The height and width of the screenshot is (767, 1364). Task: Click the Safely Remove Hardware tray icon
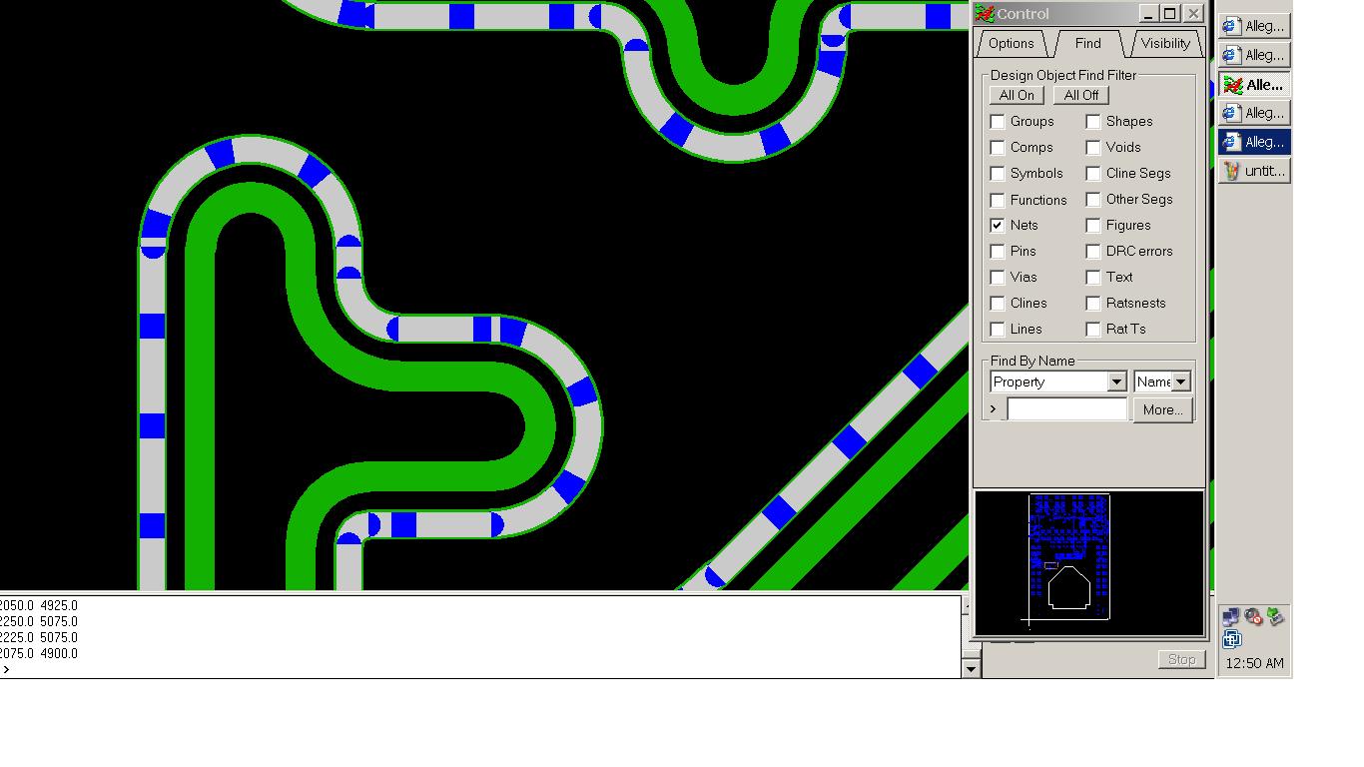(x=1274, y=617)
